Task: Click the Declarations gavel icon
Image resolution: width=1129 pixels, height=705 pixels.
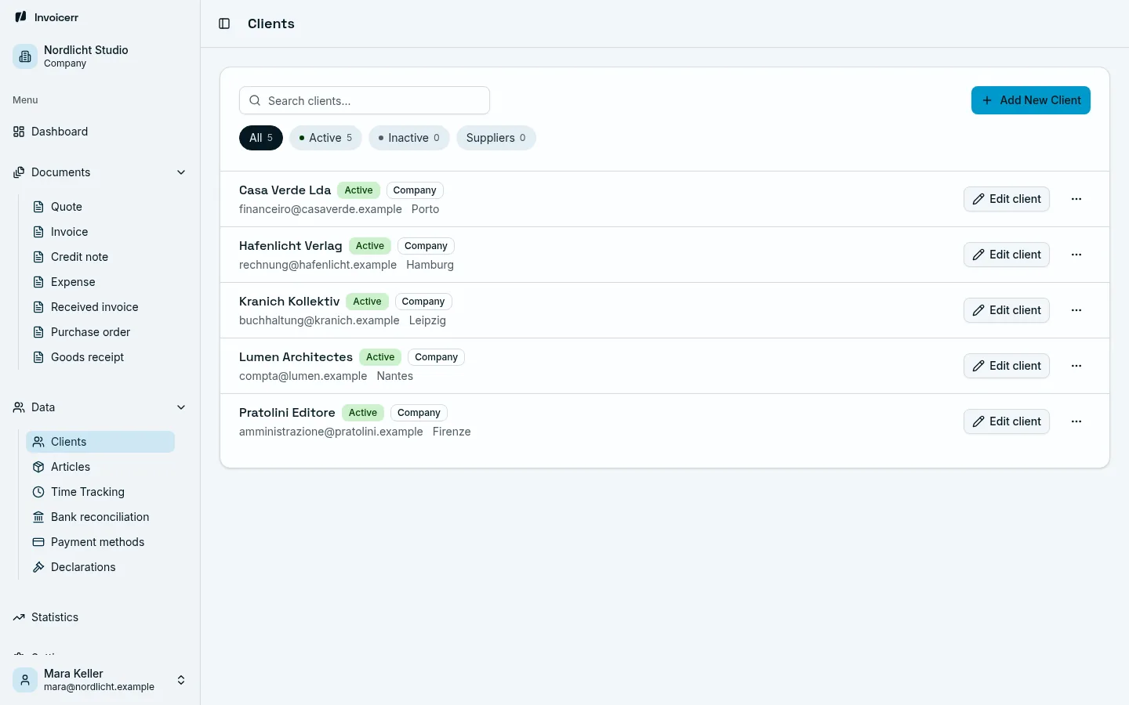Action: pos(38,567)
